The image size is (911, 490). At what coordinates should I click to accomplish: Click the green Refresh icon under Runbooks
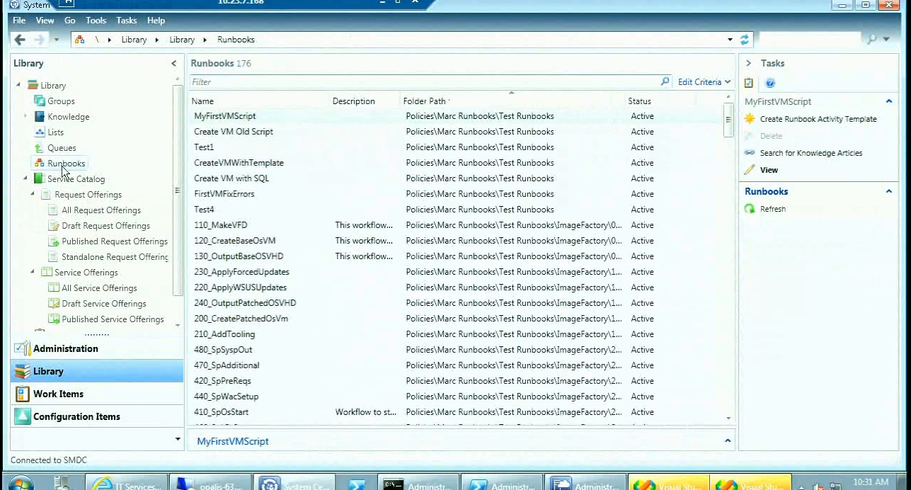coord(750,209)
